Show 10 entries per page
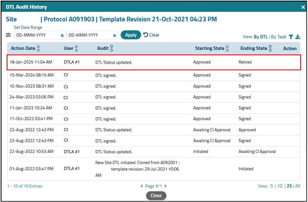308x202 pixels. (x=280, y=186)
